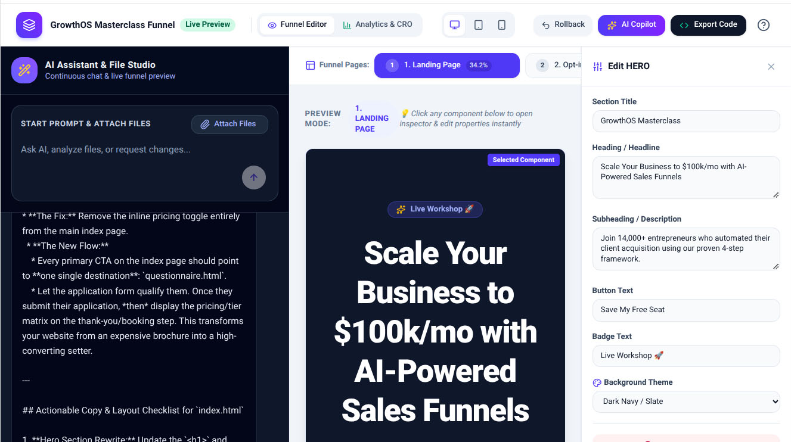Click the Section Title input field
This screenshot has height=442, width=791.
686,121
